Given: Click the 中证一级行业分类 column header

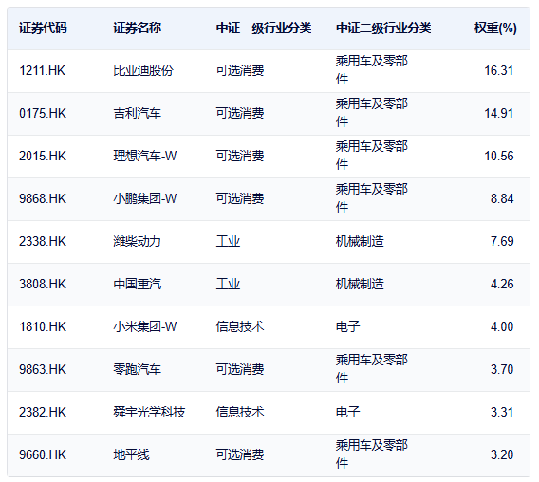Looking at the screenshot, I should tap(264, 28).
